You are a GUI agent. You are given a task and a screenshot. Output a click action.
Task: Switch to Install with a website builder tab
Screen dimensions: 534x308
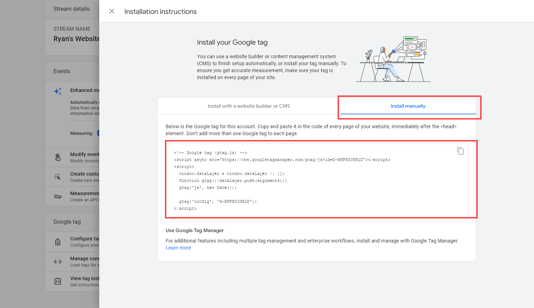point(248,106)
